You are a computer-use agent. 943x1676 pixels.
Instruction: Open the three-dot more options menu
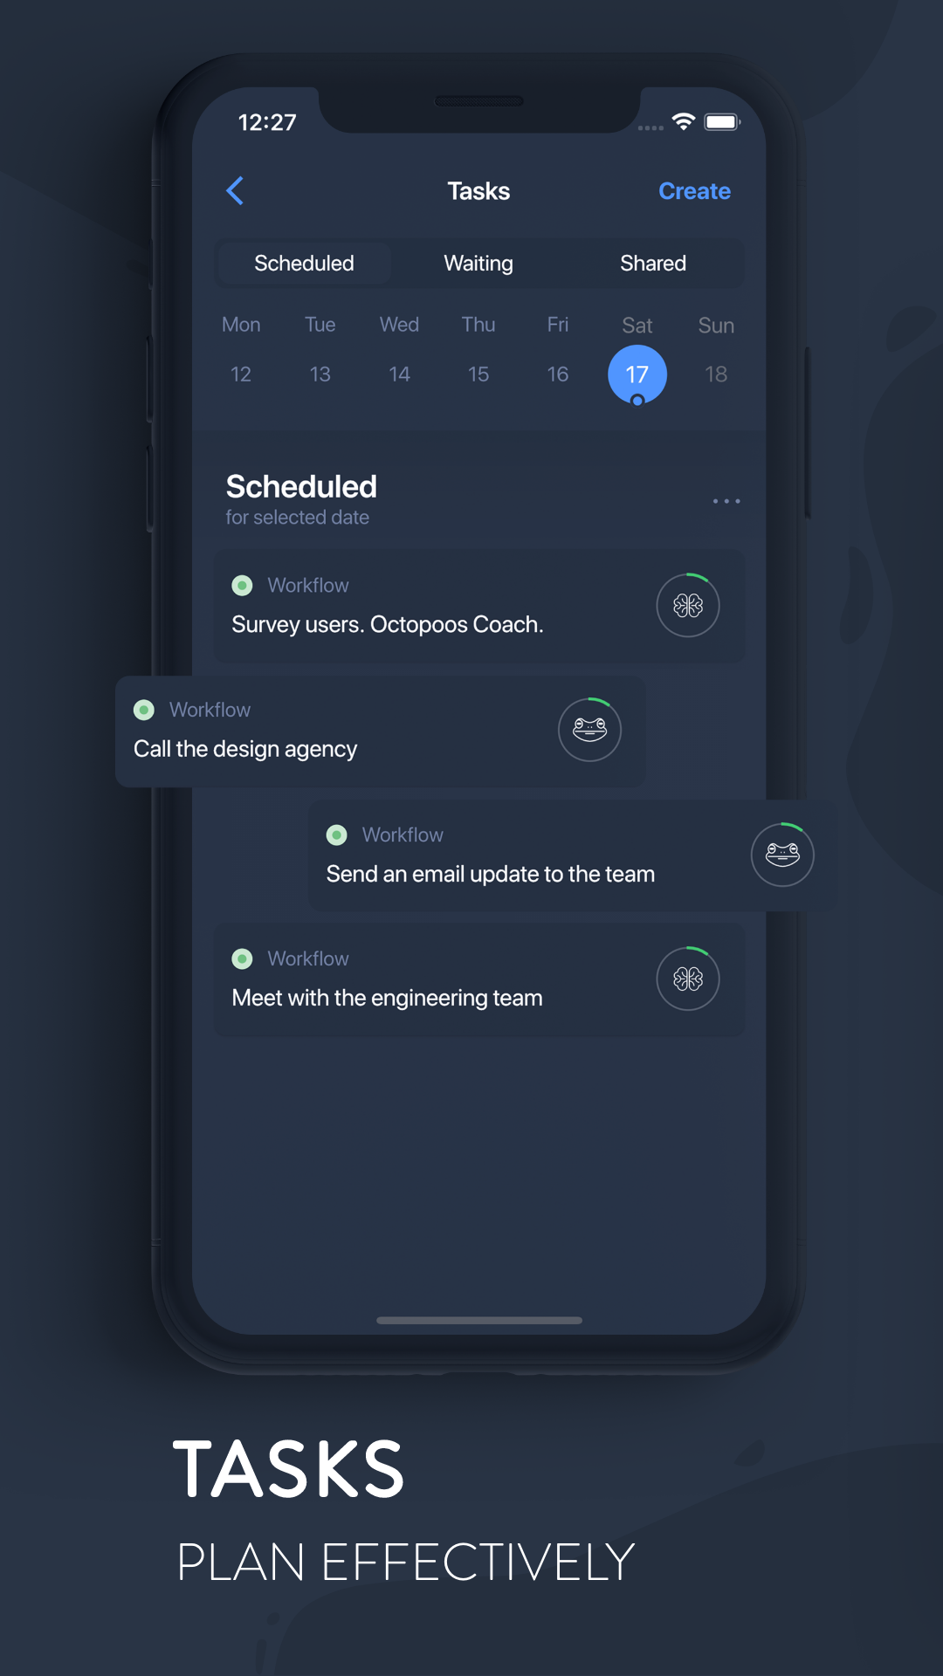pyautogui.click(x=726, y=501)
